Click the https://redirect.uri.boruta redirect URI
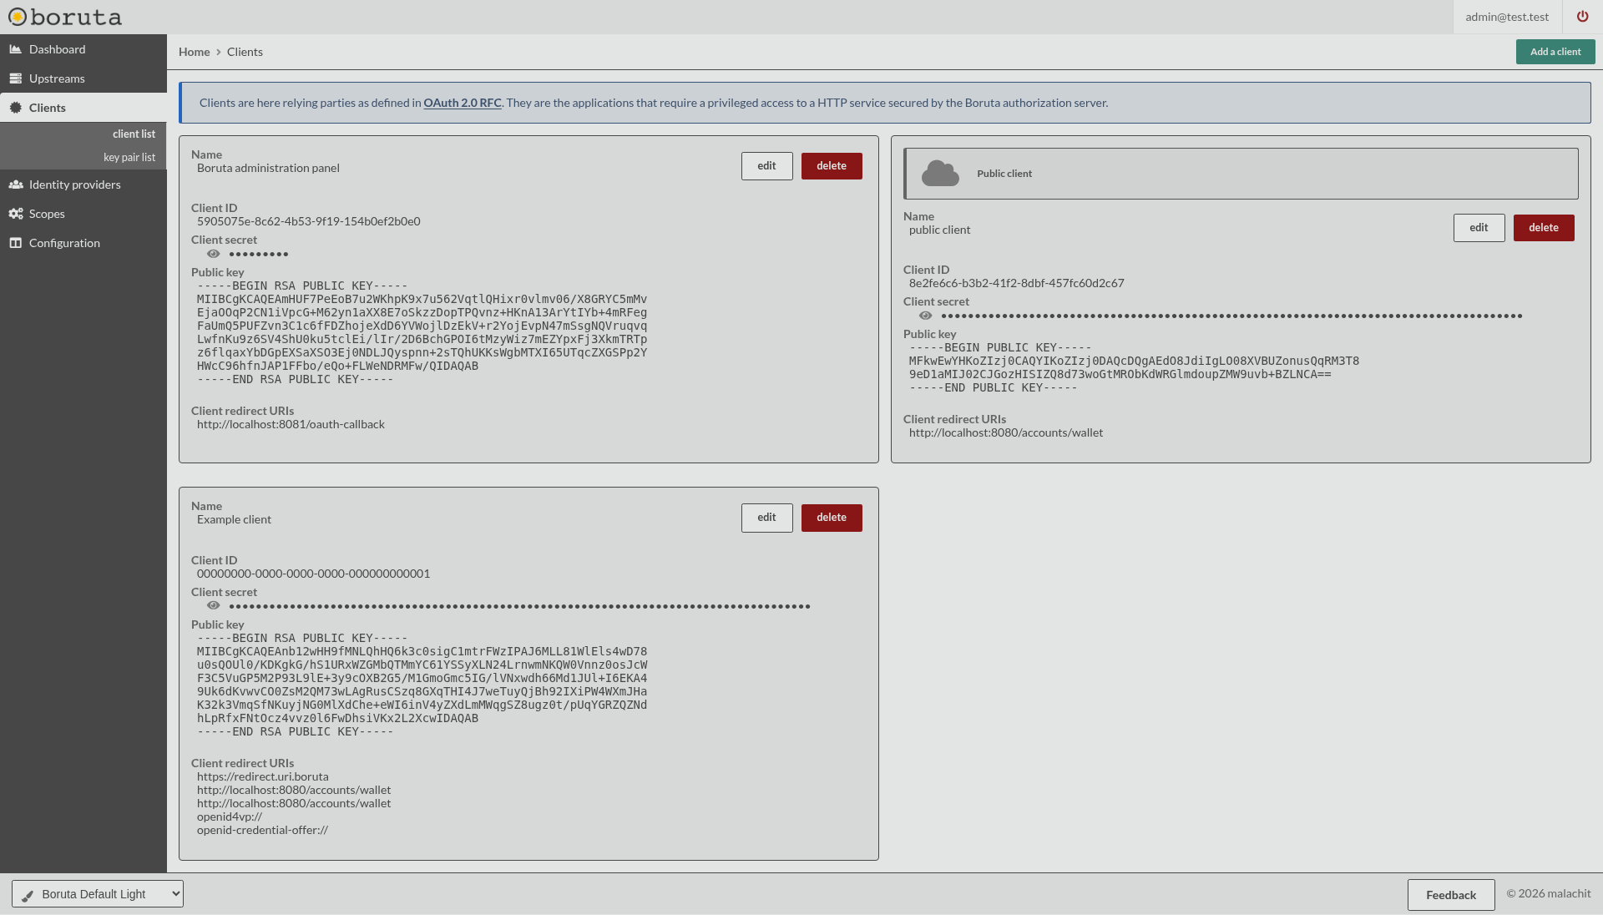 click(x=263, y=776)
